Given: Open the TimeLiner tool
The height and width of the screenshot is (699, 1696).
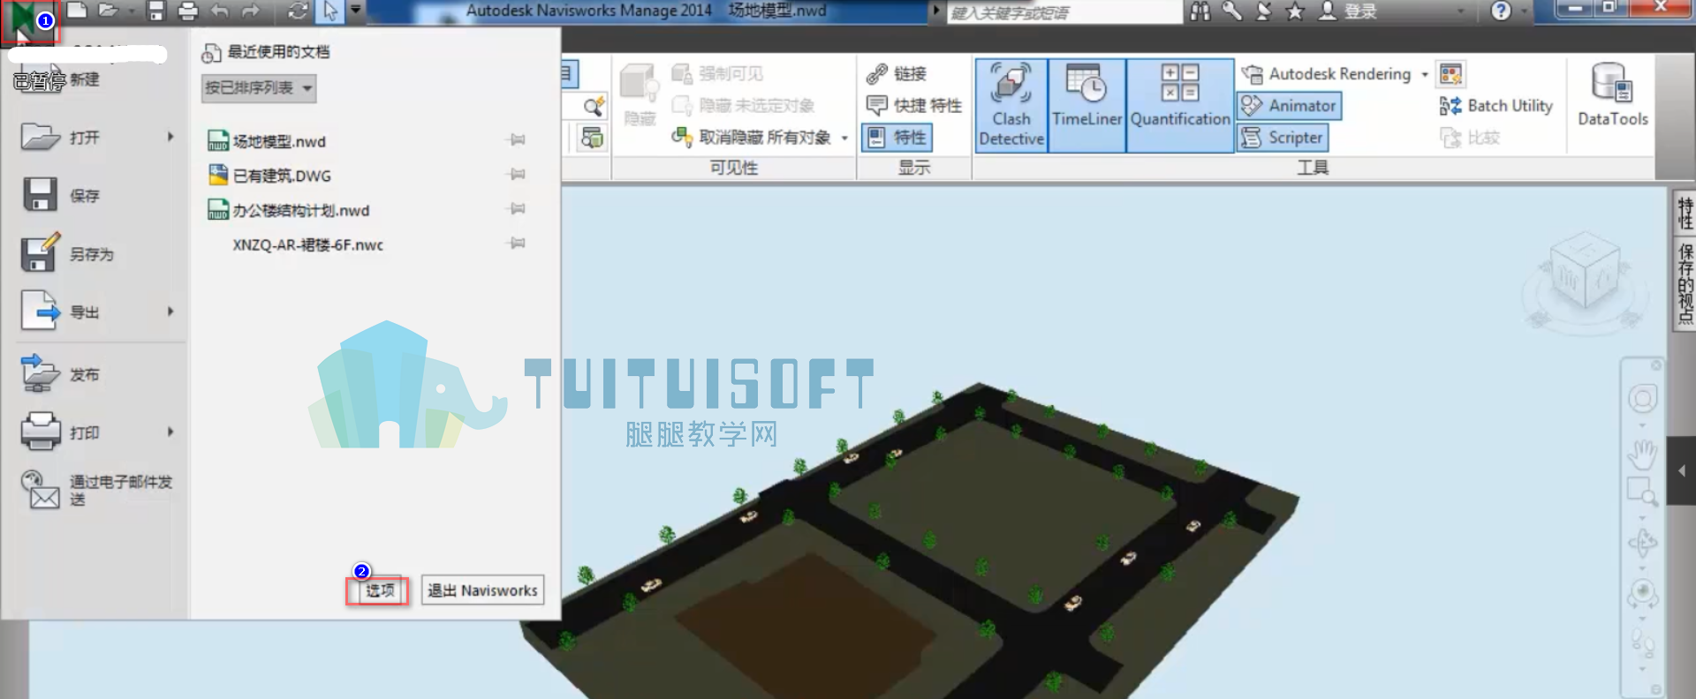Looking at the screenshot, I should pyautogui.click(x=1086, y=106).
